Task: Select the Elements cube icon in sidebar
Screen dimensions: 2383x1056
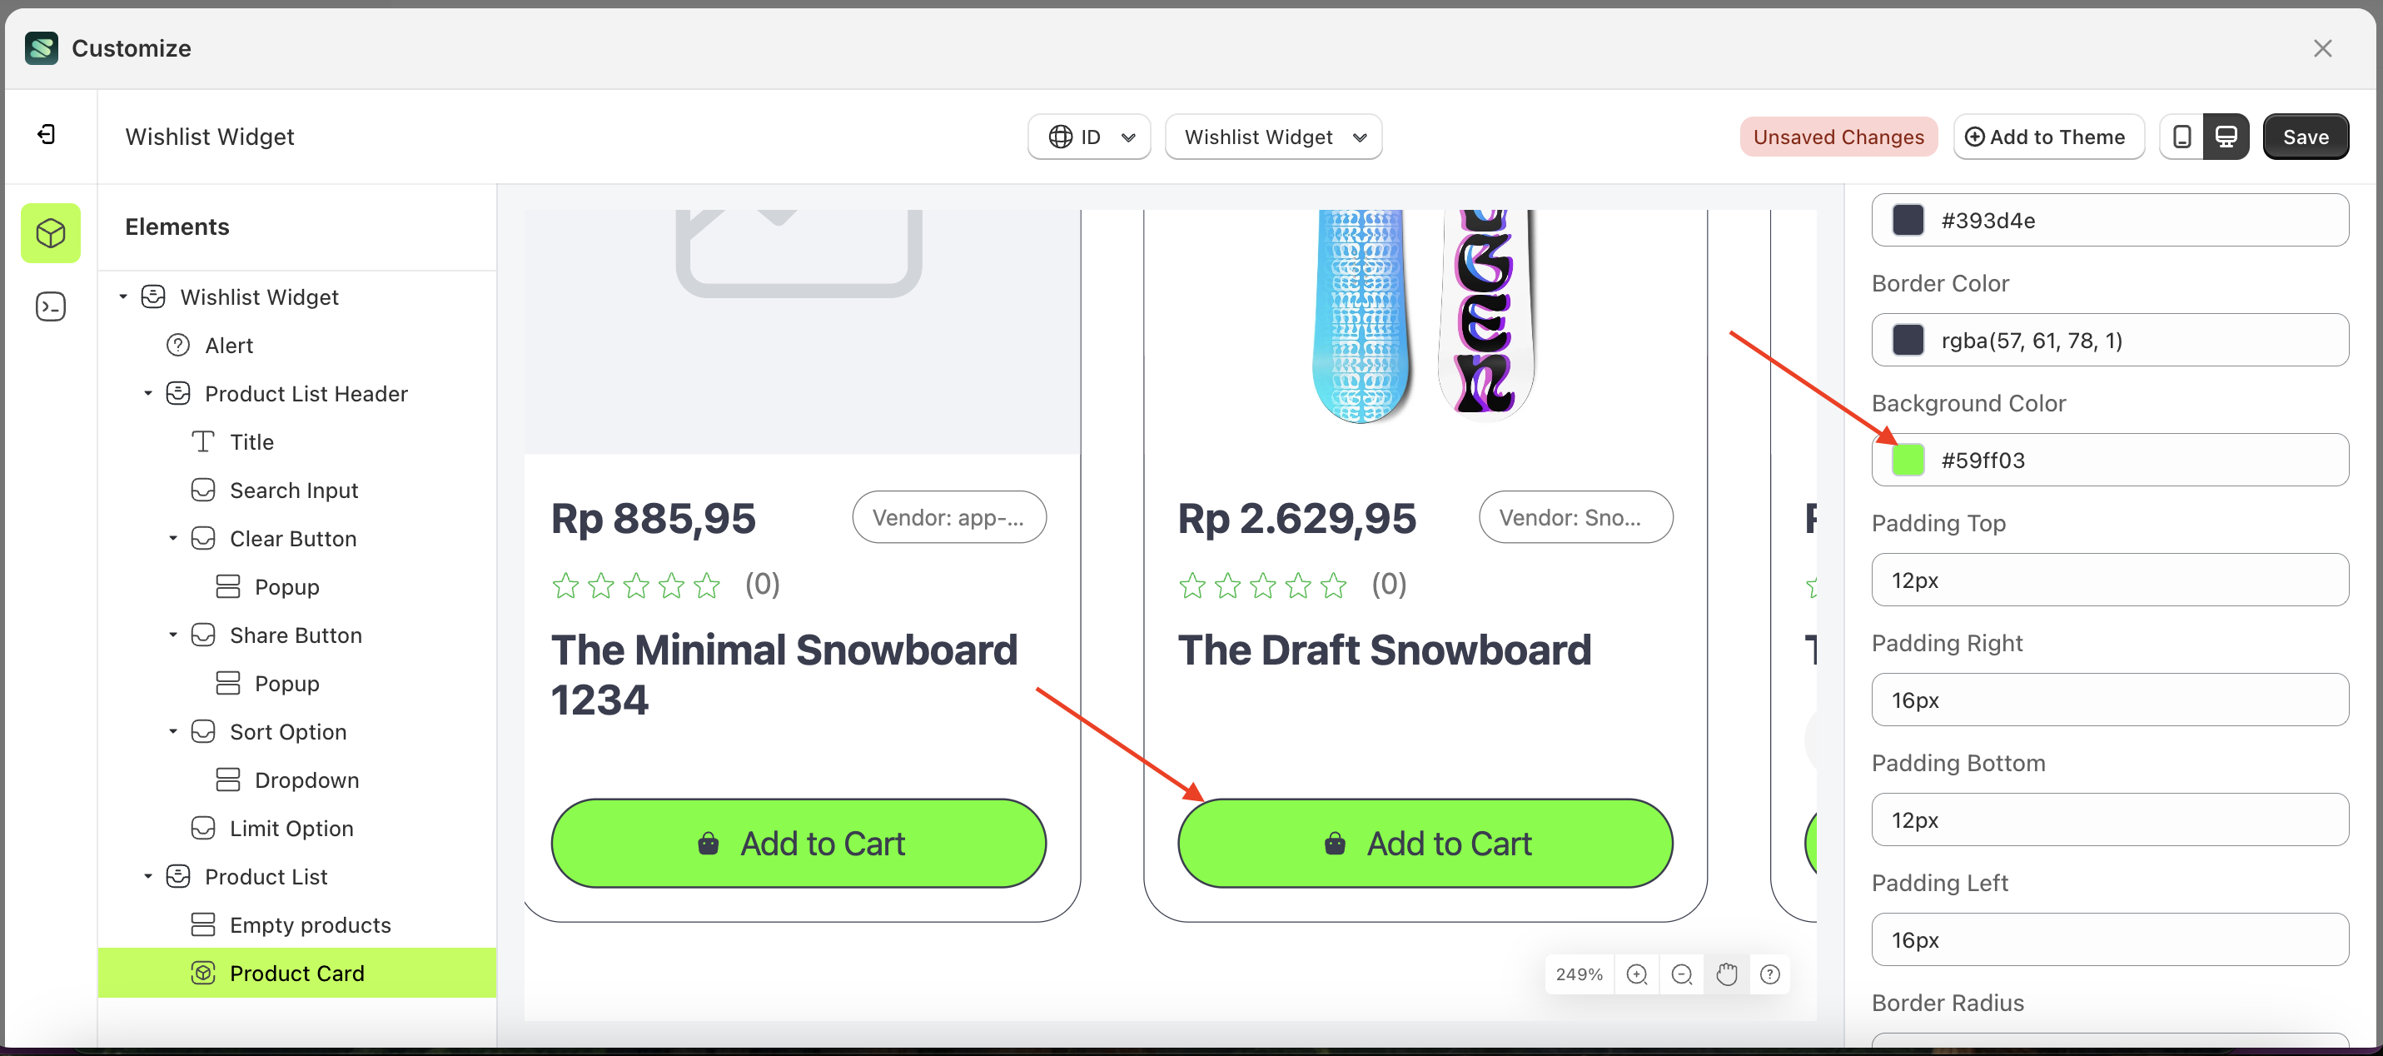Action: click(x=50, y=233)
